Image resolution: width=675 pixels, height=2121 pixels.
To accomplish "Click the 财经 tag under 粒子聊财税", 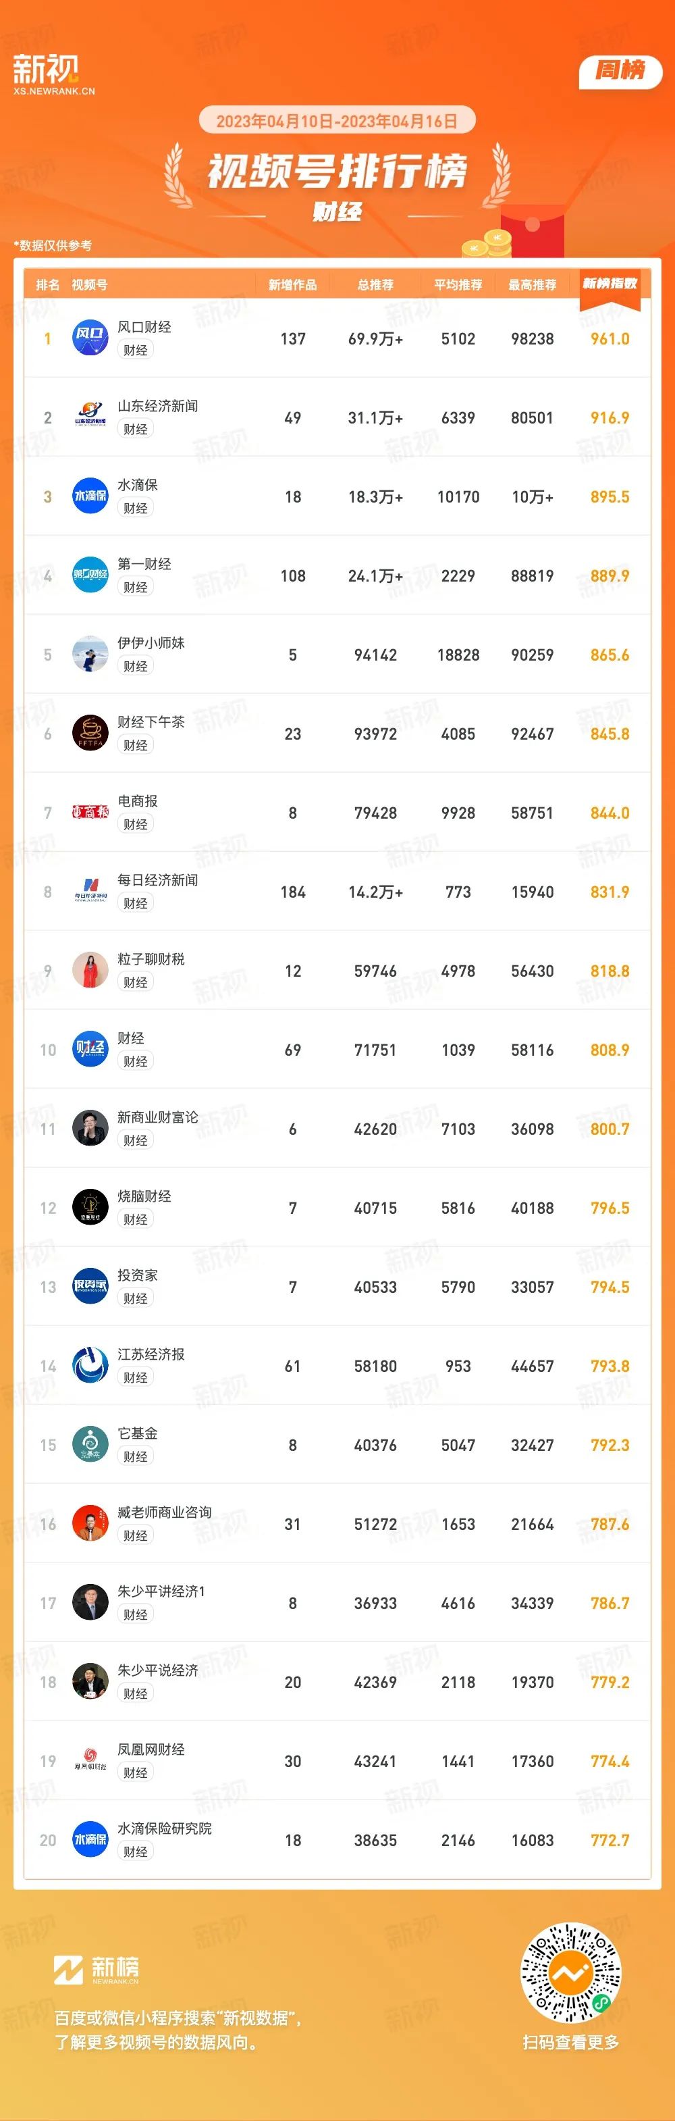I will click(136, 982).
